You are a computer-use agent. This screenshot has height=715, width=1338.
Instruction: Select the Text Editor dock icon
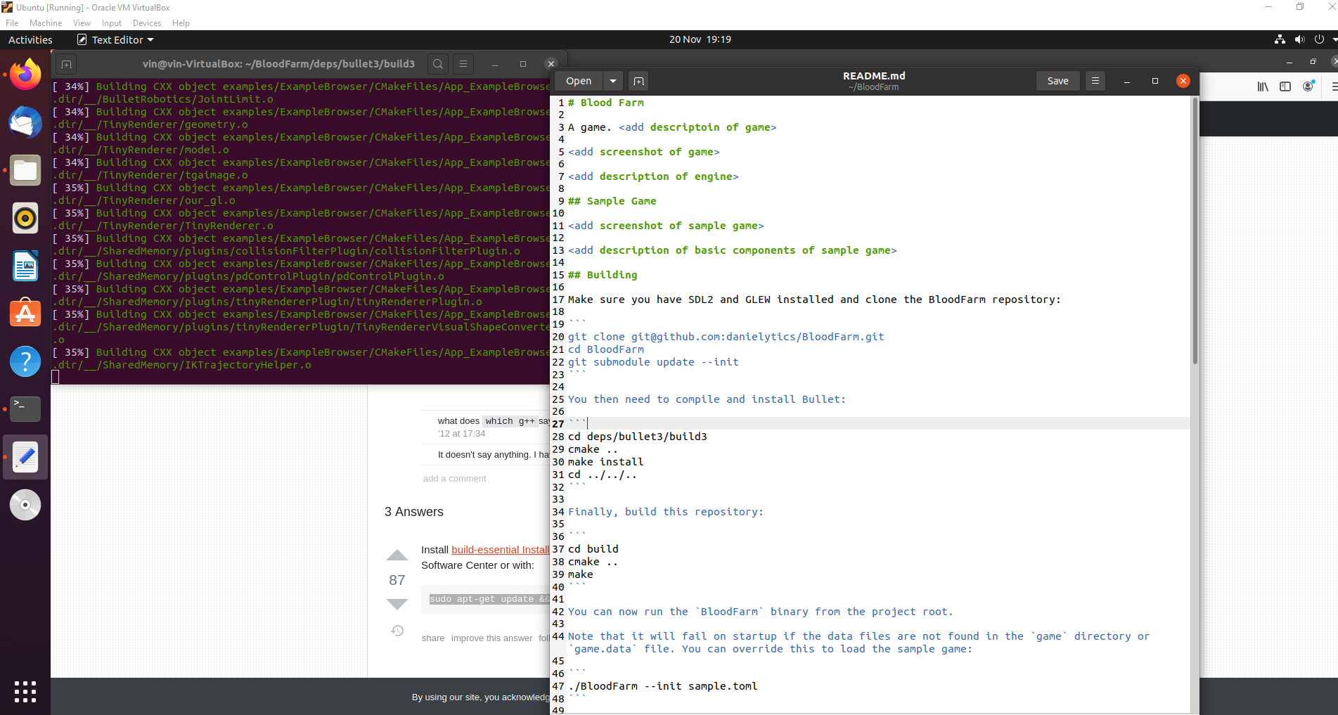pyautogui.click(x=25, y=457)
